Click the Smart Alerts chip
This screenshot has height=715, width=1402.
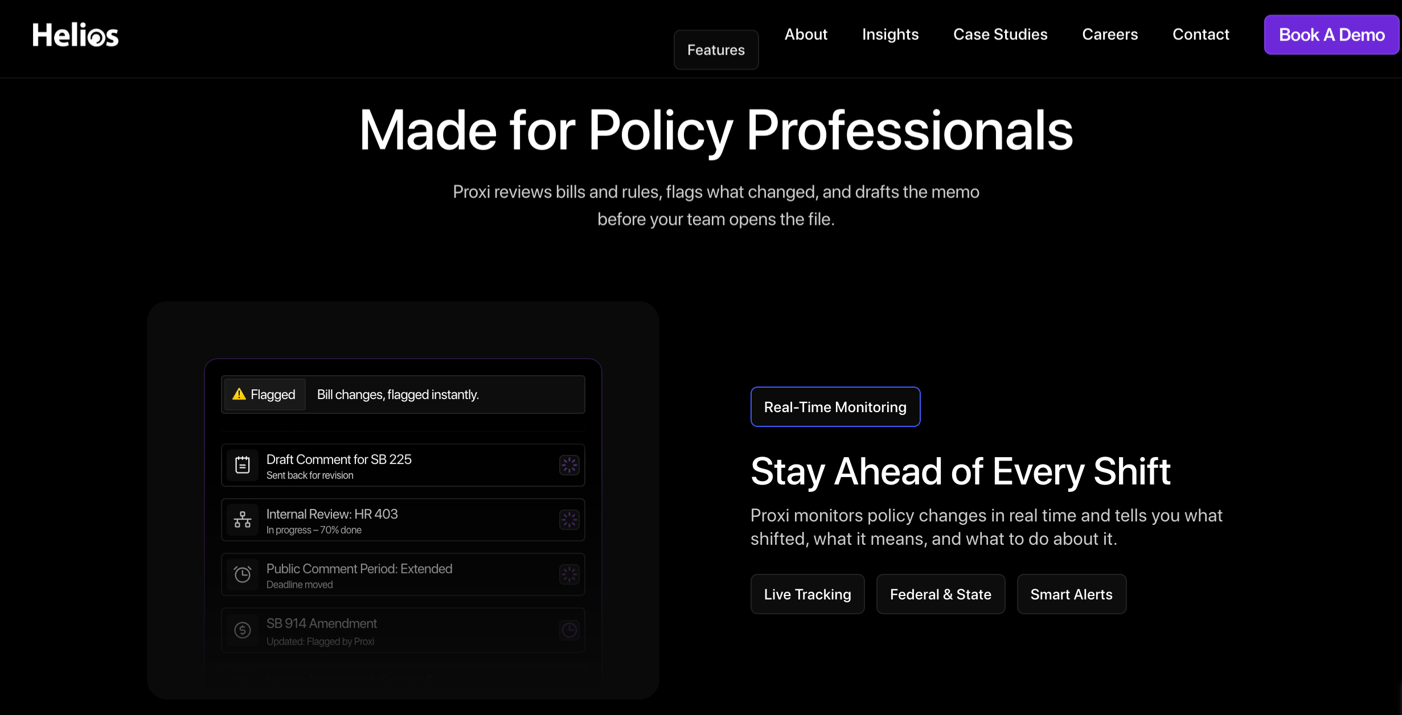click(1071, 594)
